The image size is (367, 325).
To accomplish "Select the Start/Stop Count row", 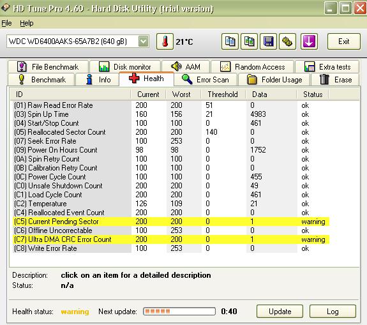I will [171, 123].
